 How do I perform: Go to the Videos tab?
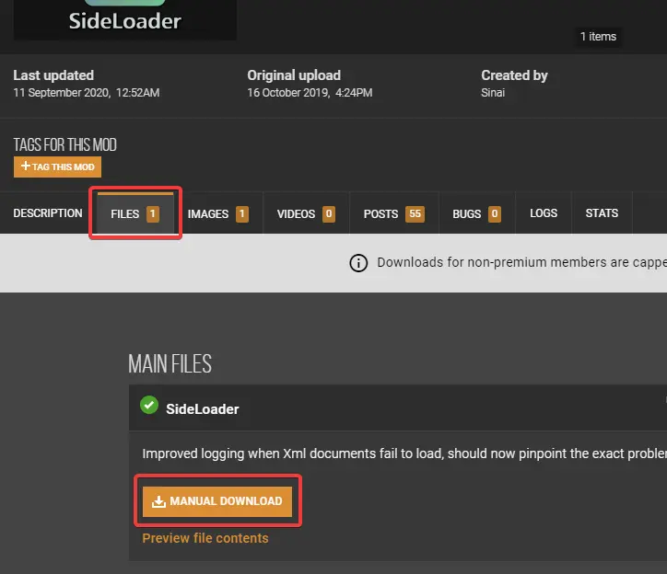pyautogui.click(x=306, y=213)
